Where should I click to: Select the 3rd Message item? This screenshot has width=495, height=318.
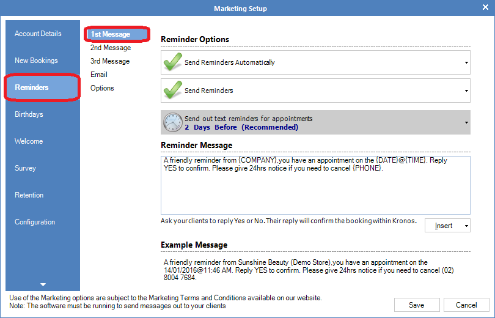(x=110, y=61)
